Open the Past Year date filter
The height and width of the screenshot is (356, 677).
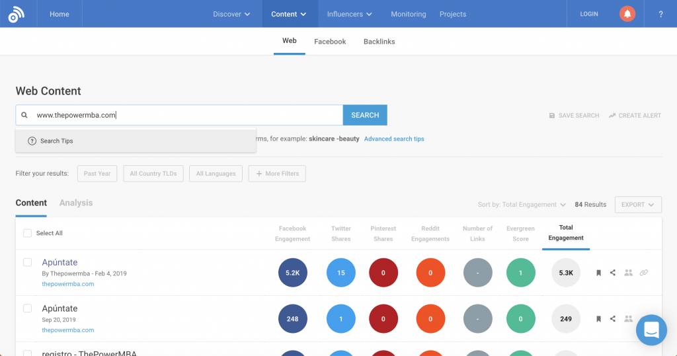97,174
